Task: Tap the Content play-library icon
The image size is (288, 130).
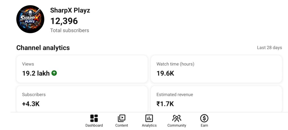Action: tap(121, 118)
